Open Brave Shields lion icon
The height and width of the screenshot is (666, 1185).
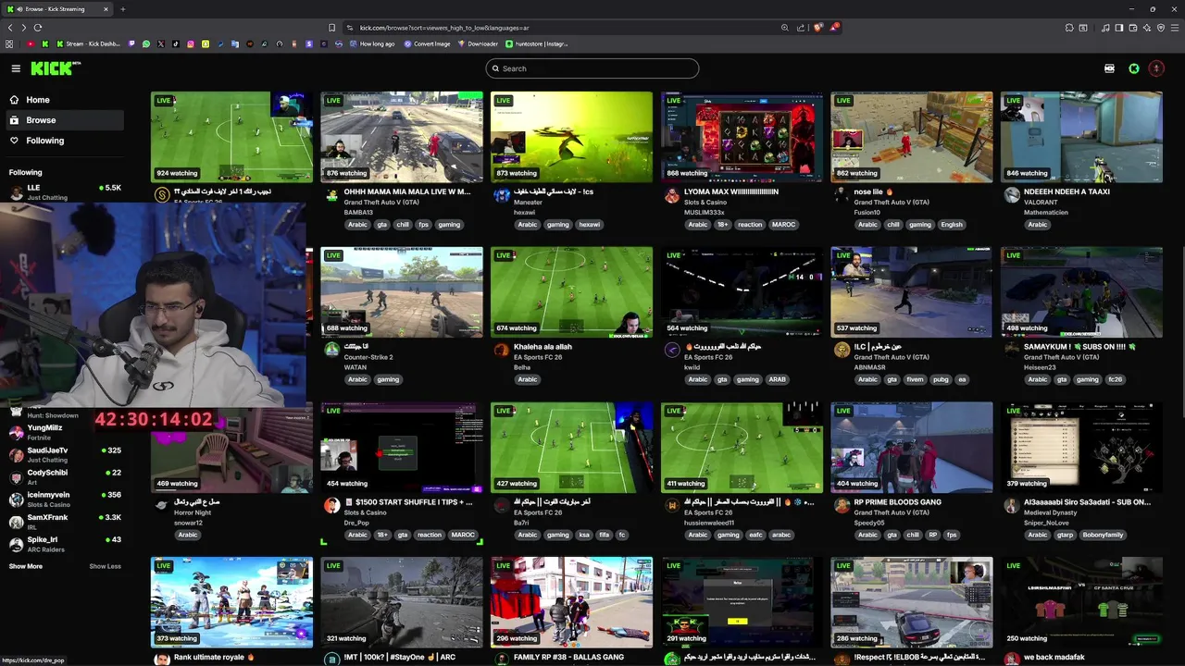tap(818, 27)
